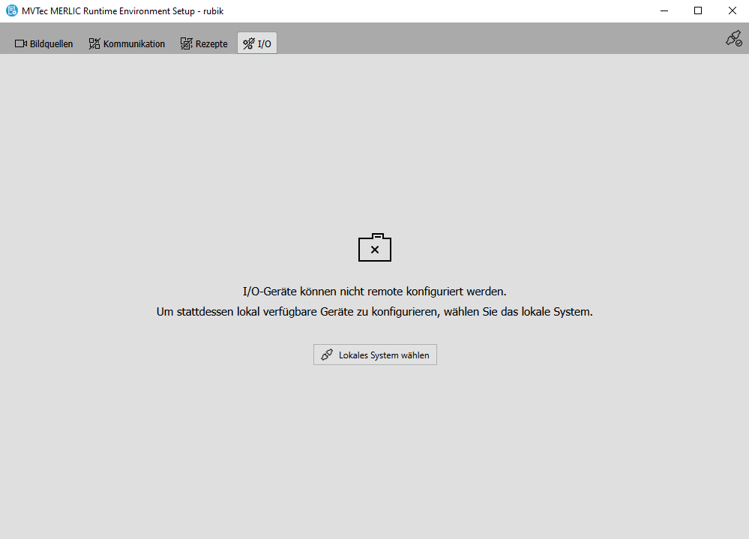The width and height of the screenshot is (749, 539).
Task: Go to the Rezepte tab
Action: [211, 43]
